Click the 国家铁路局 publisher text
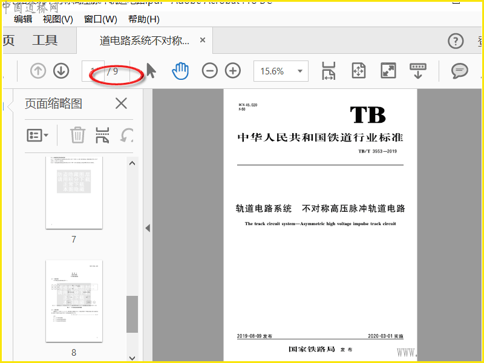This screenshot has width=484, height=363. [x=312, y=349]
